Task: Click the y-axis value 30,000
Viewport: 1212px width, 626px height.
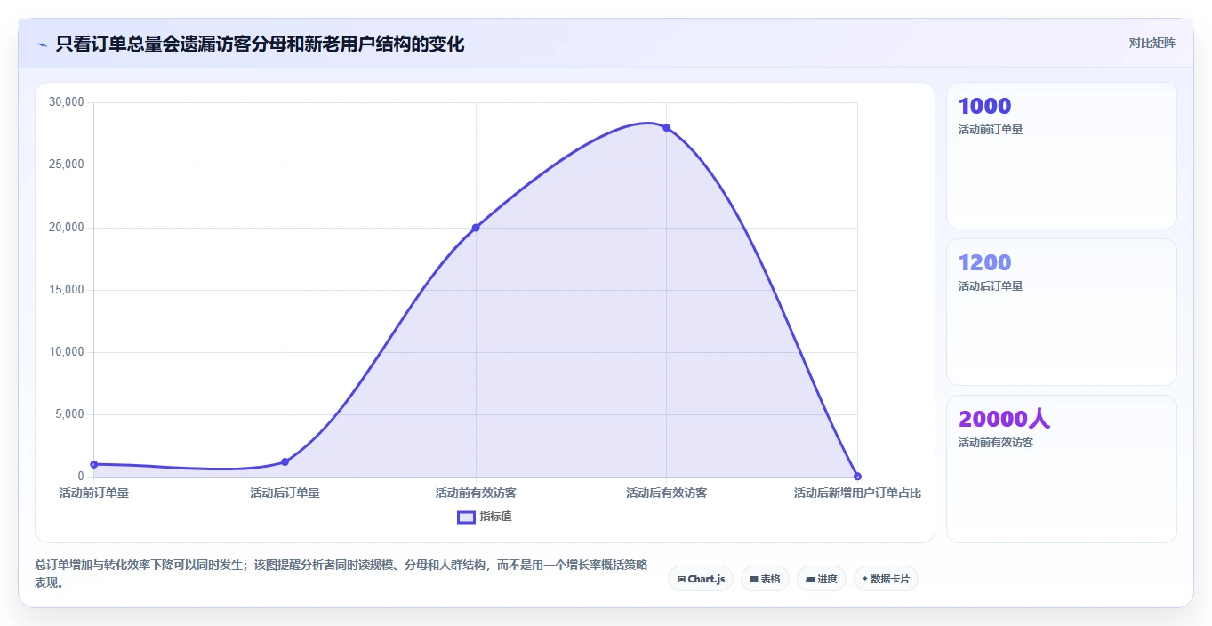Action: (67, 102)
